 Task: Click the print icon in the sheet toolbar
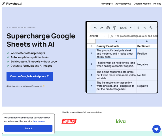pyautogui.click(x=108, y=28)
